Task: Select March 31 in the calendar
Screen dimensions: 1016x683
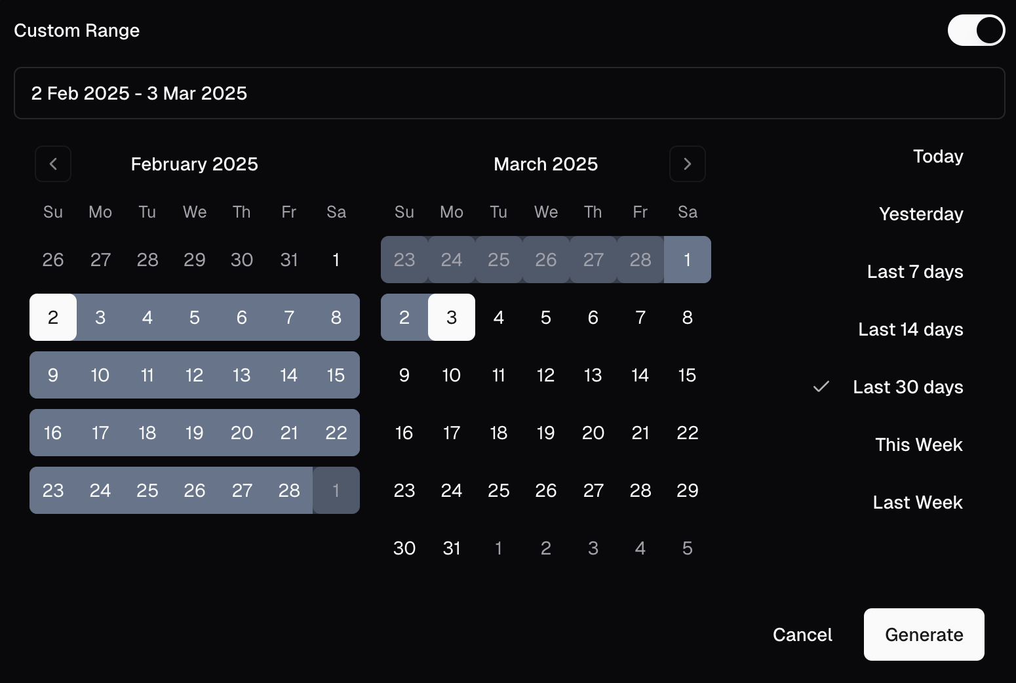Action: (452, 548)
